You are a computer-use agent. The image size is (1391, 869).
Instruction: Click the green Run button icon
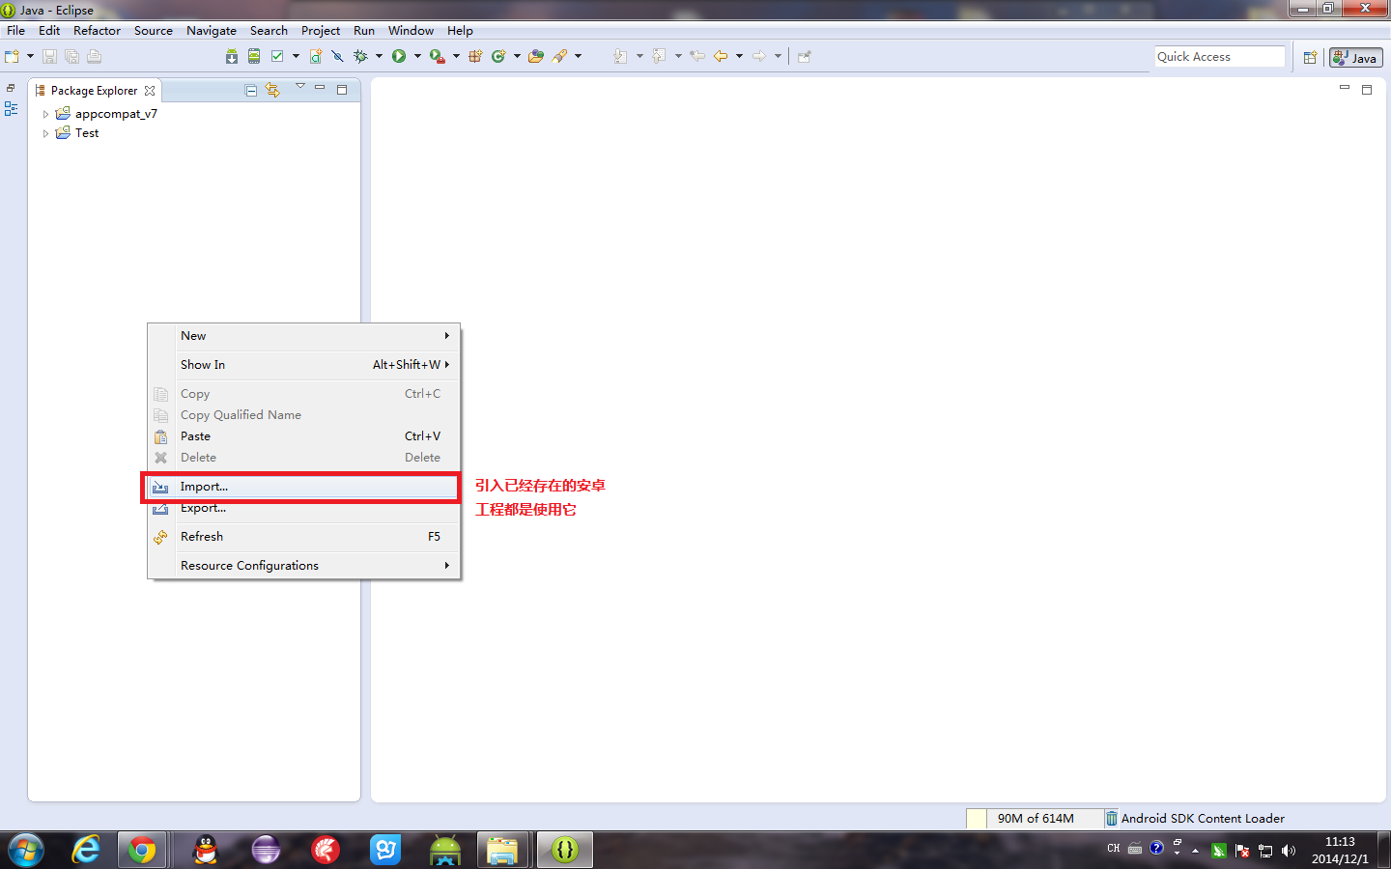coord(399,56)
